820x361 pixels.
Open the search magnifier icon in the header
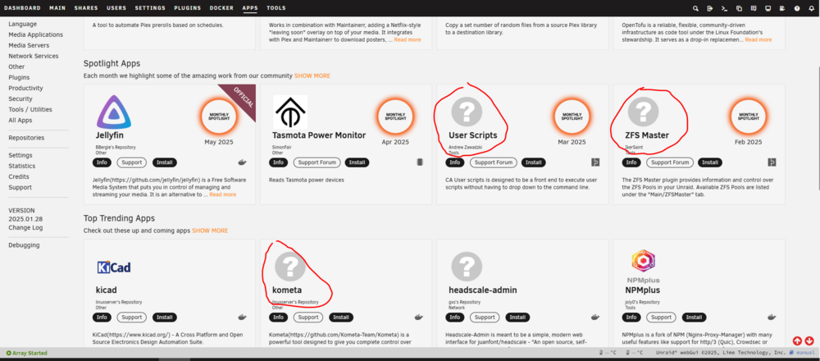click(695, 8)
